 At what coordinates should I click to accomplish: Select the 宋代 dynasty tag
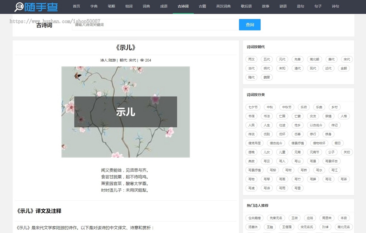347,59
